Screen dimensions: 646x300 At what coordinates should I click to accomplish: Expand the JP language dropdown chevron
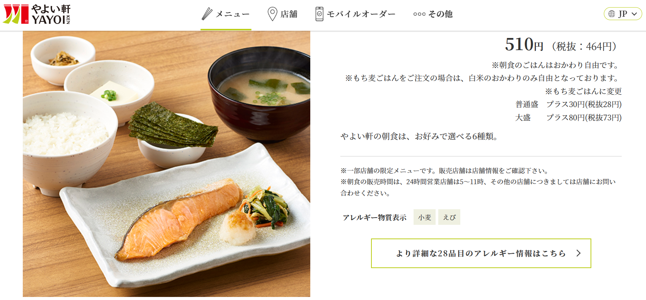(634, 14)
